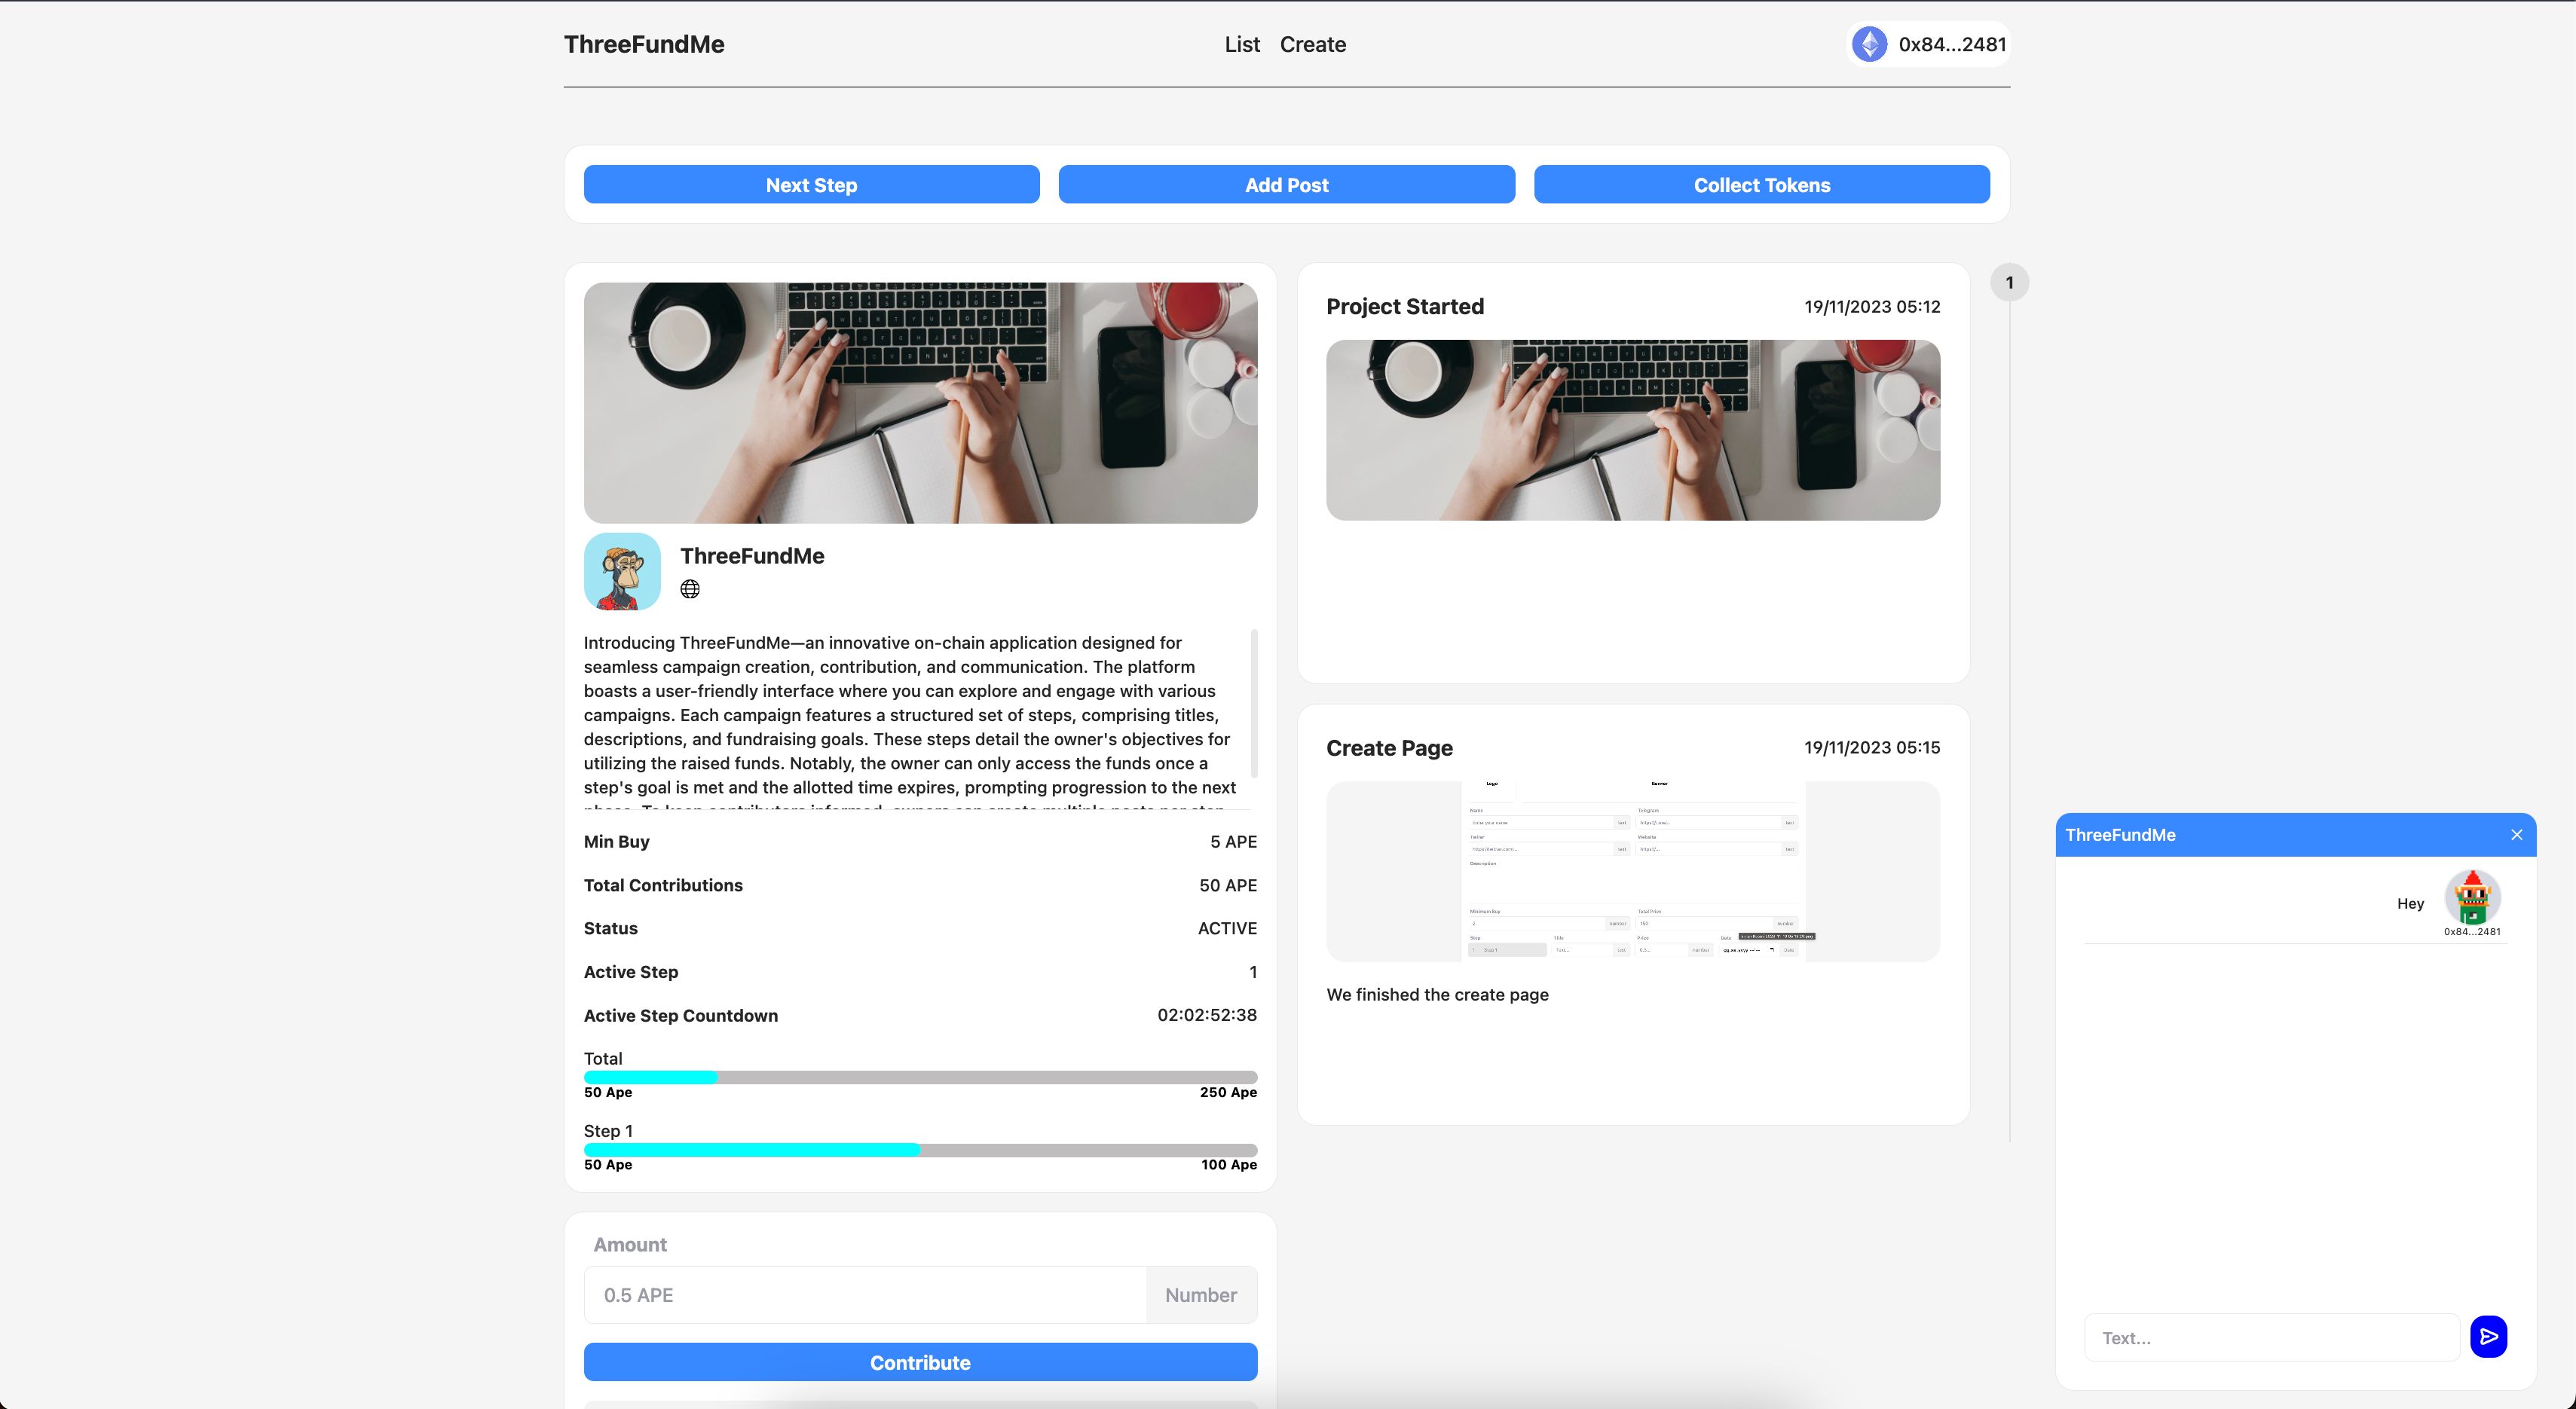2576x1409 pixels.
Task: Click the Contribute button
Action: point(920,1362)
